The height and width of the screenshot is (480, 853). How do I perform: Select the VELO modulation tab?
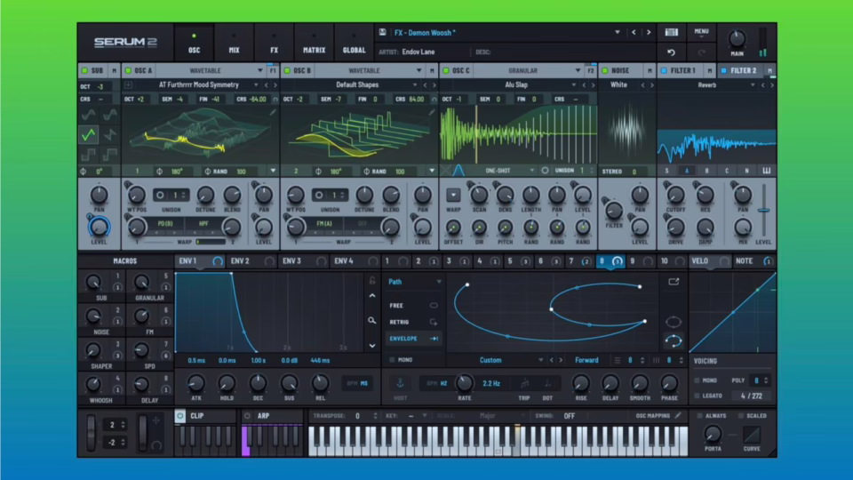(711, 261)
